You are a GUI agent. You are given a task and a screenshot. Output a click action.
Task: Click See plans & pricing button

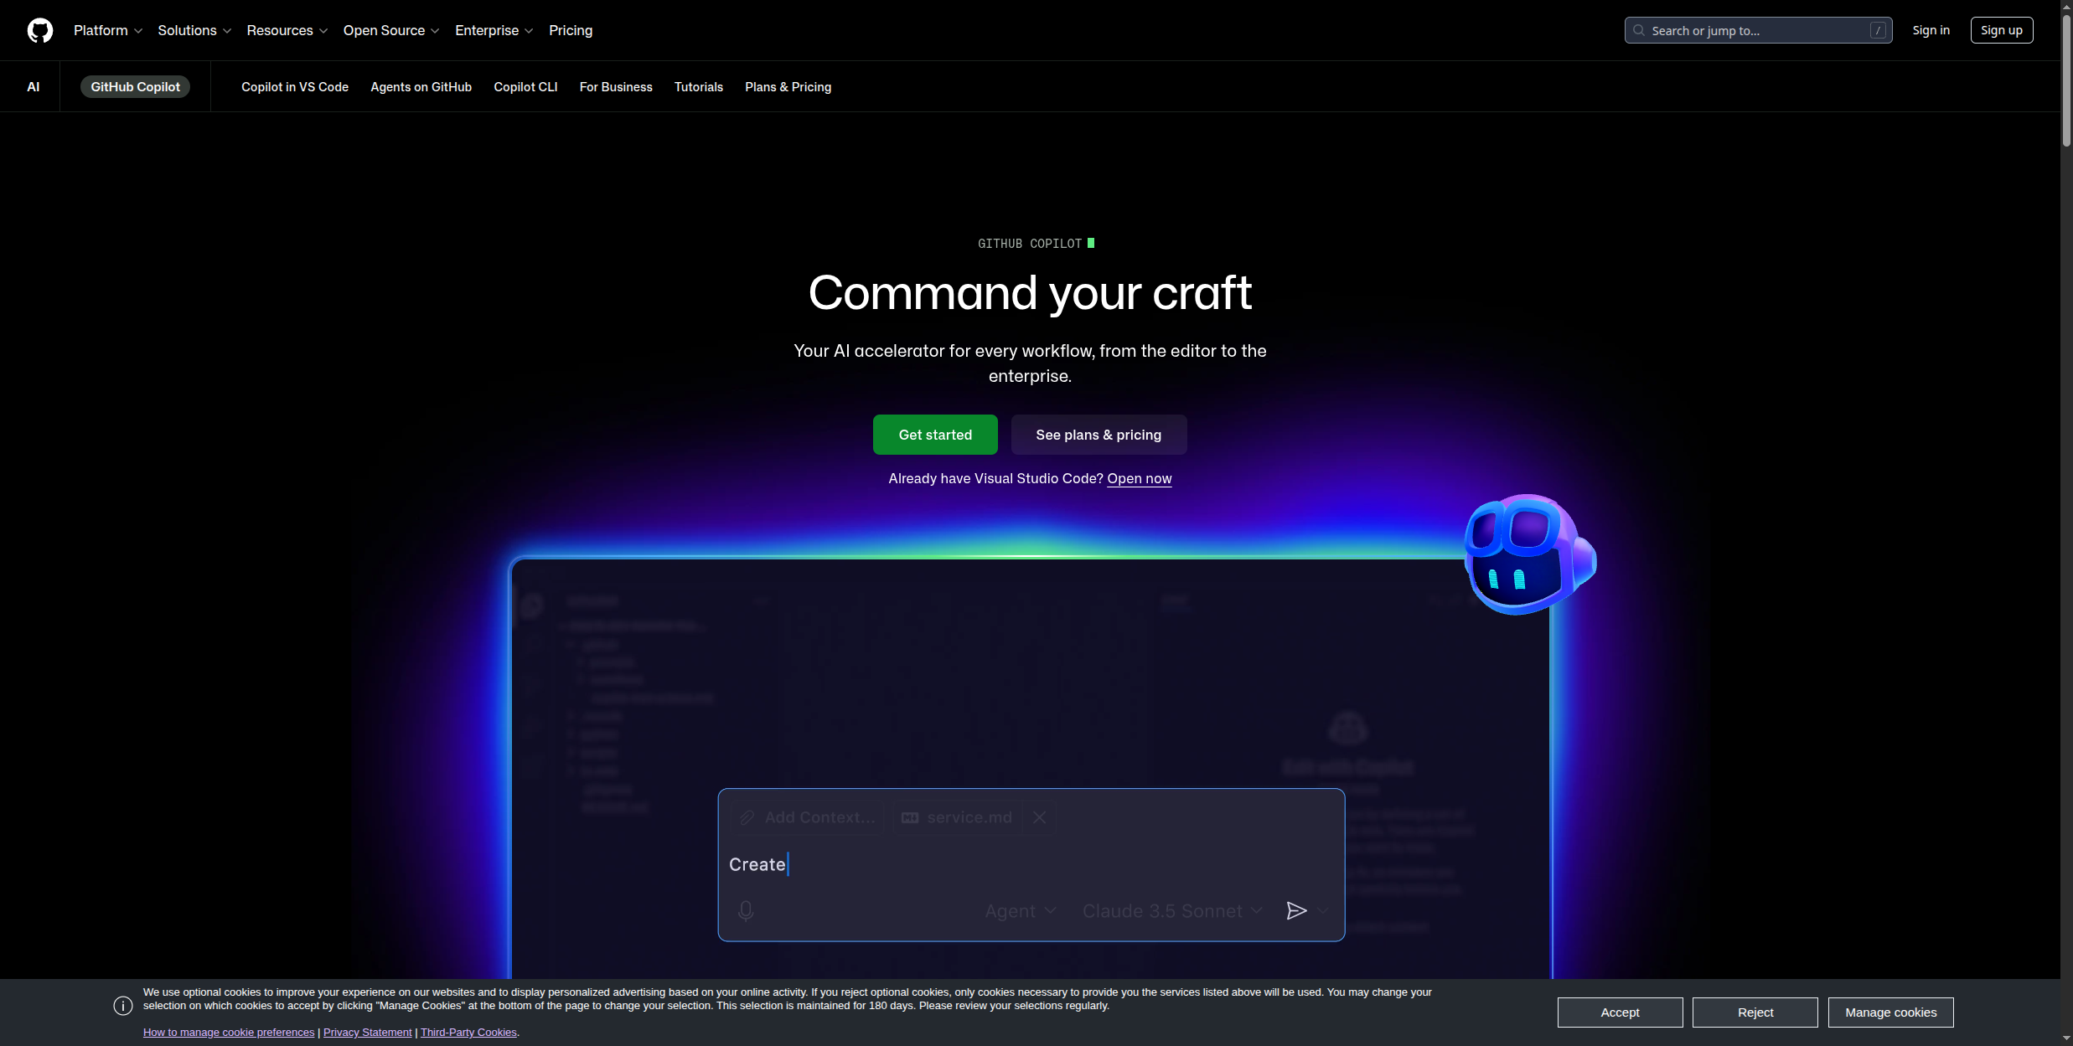pos(1099,435)
